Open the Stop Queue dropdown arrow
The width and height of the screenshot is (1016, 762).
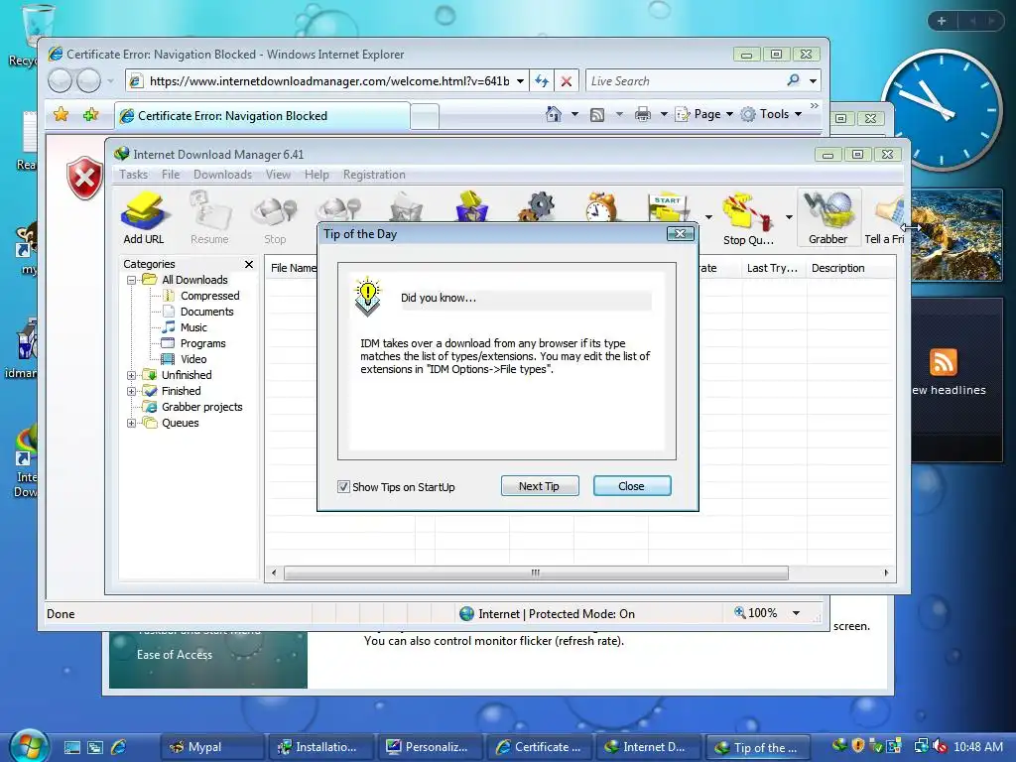[x=789, y=217]
